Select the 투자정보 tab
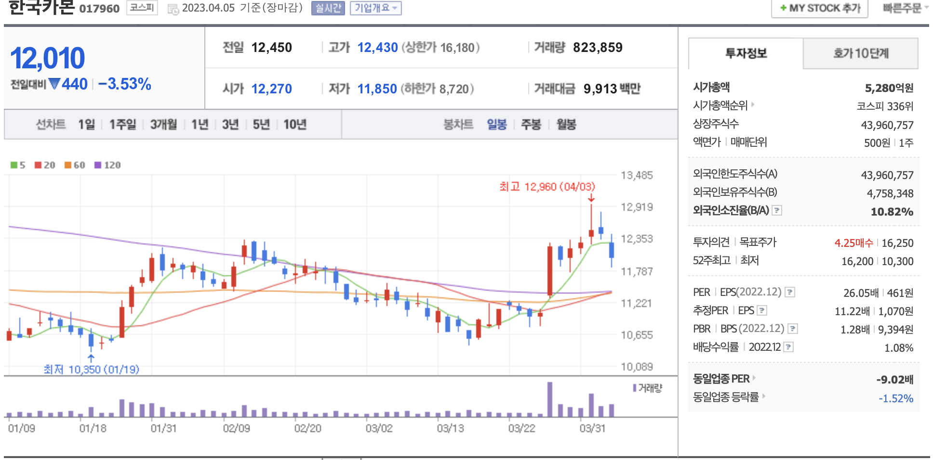Viewport: 933px width, 460px height. coord(746,53)
